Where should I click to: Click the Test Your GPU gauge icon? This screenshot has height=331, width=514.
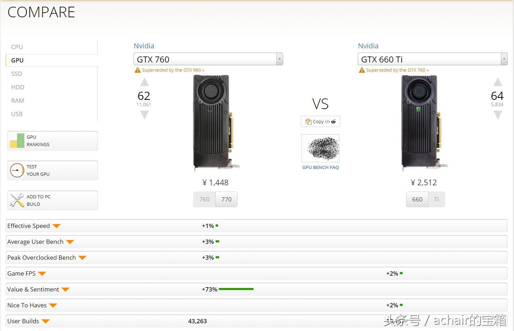(17, 170)
